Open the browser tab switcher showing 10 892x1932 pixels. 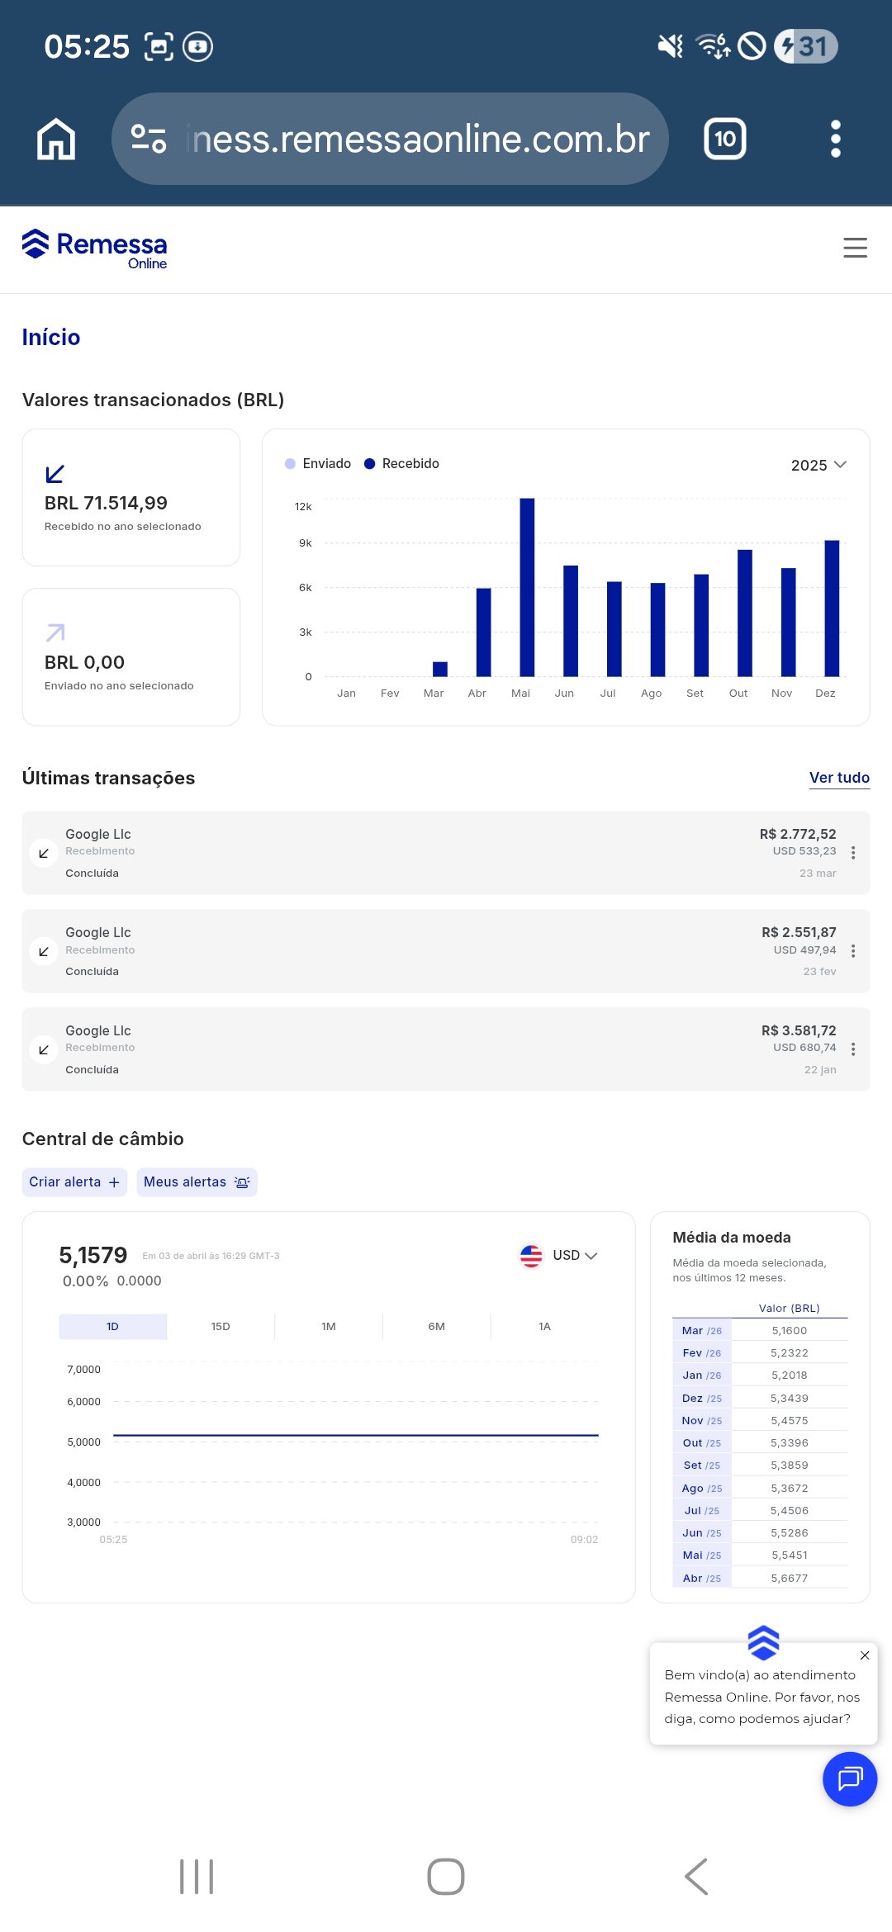tap(724, 139)
